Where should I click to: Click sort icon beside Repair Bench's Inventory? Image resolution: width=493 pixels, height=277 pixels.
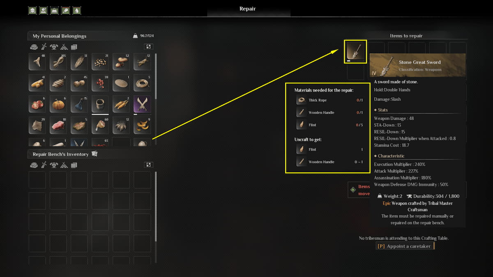pyautogui.click(x=94, y=154)
